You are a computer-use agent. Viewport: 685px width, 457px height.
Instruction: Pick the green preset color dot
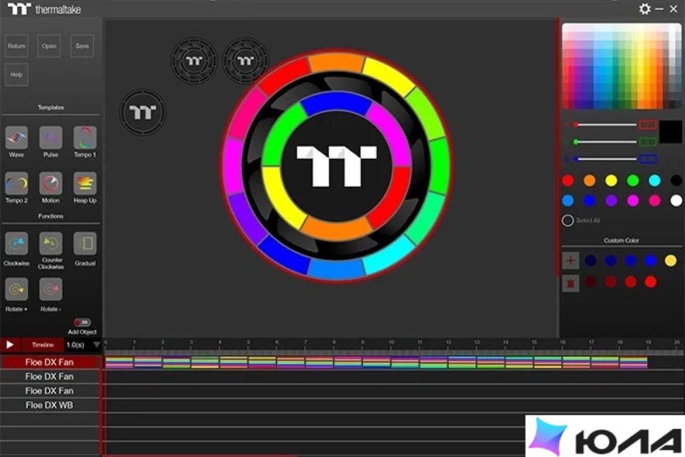(x=633, y=181)
